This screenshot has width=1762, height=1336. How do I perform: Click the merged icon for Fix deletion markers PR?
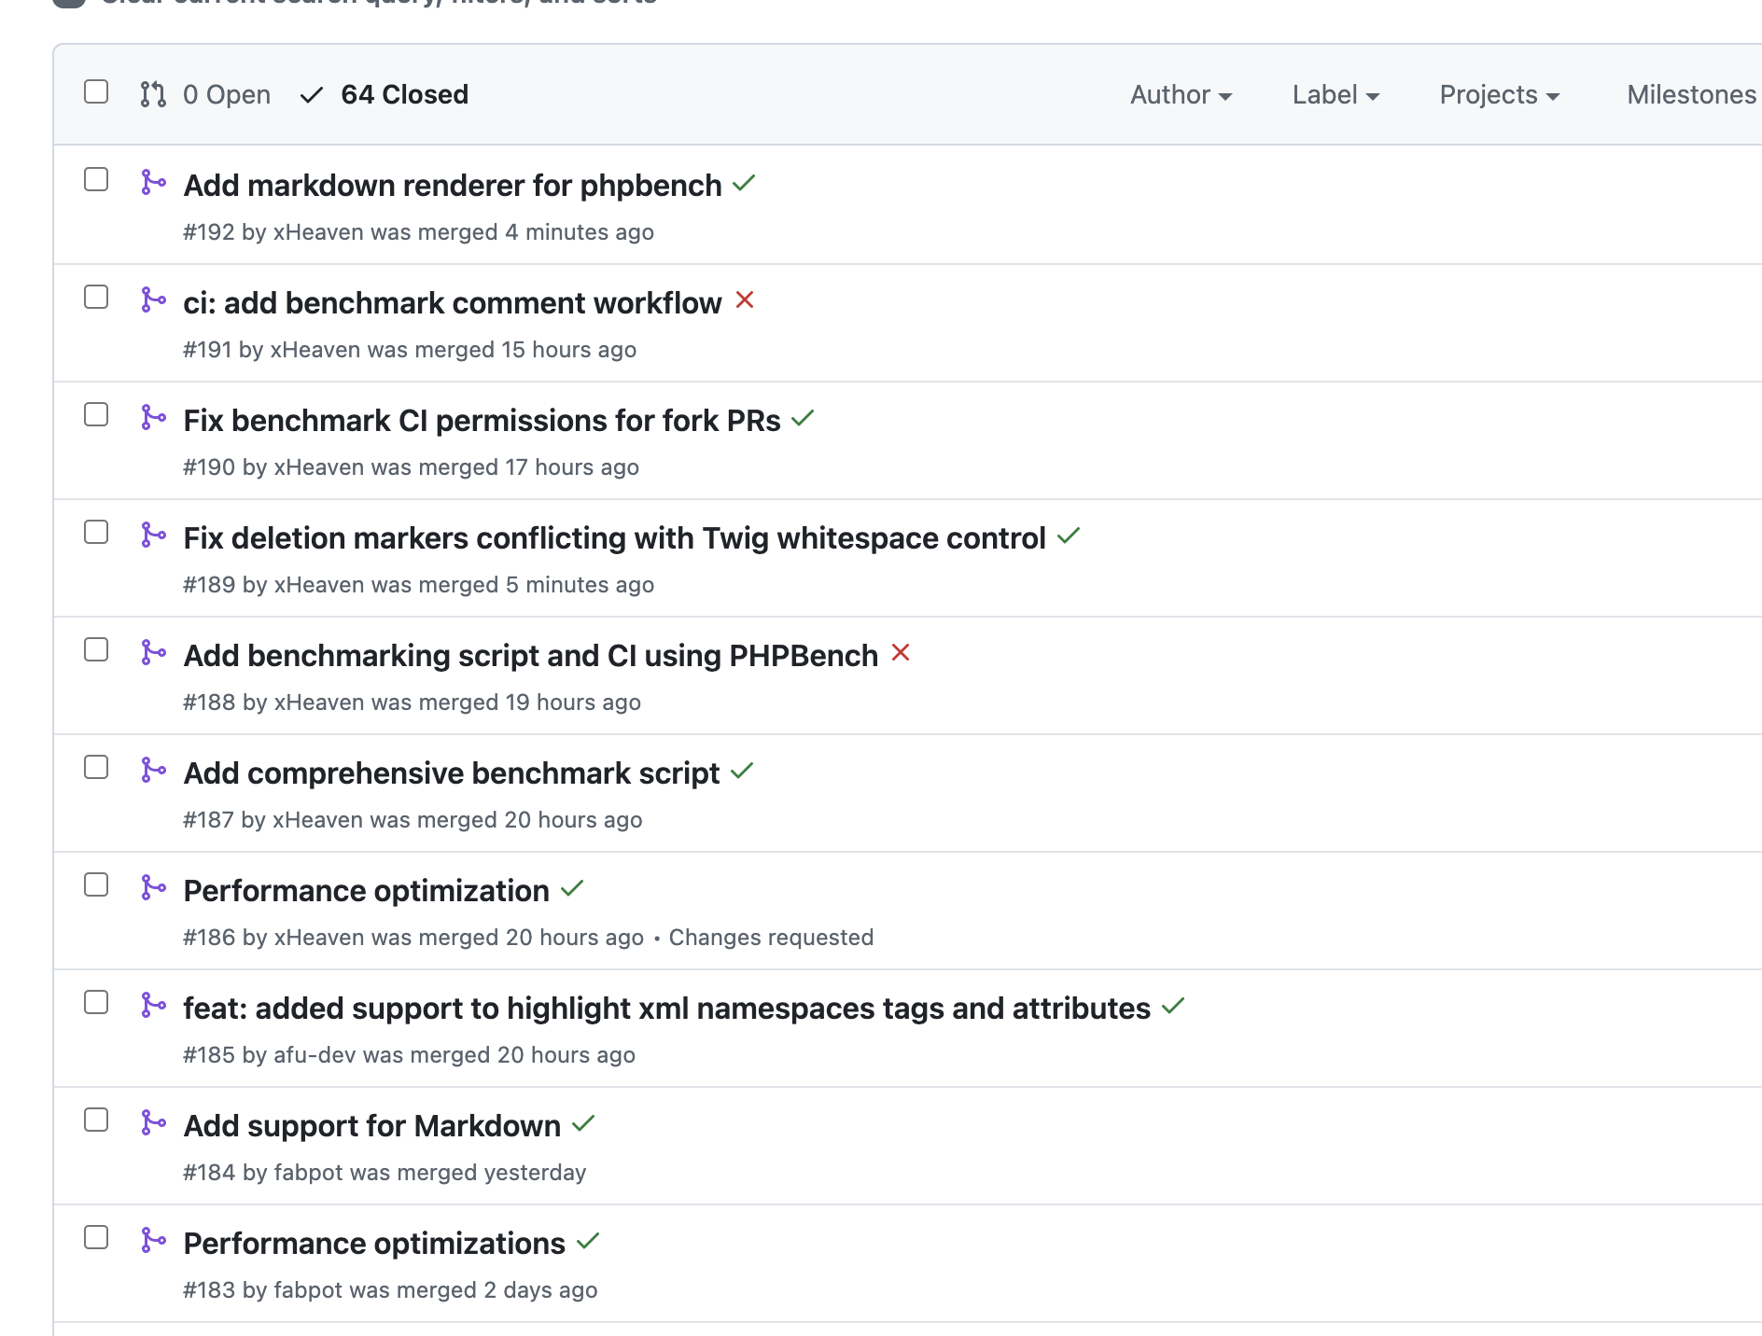(153, 535)
